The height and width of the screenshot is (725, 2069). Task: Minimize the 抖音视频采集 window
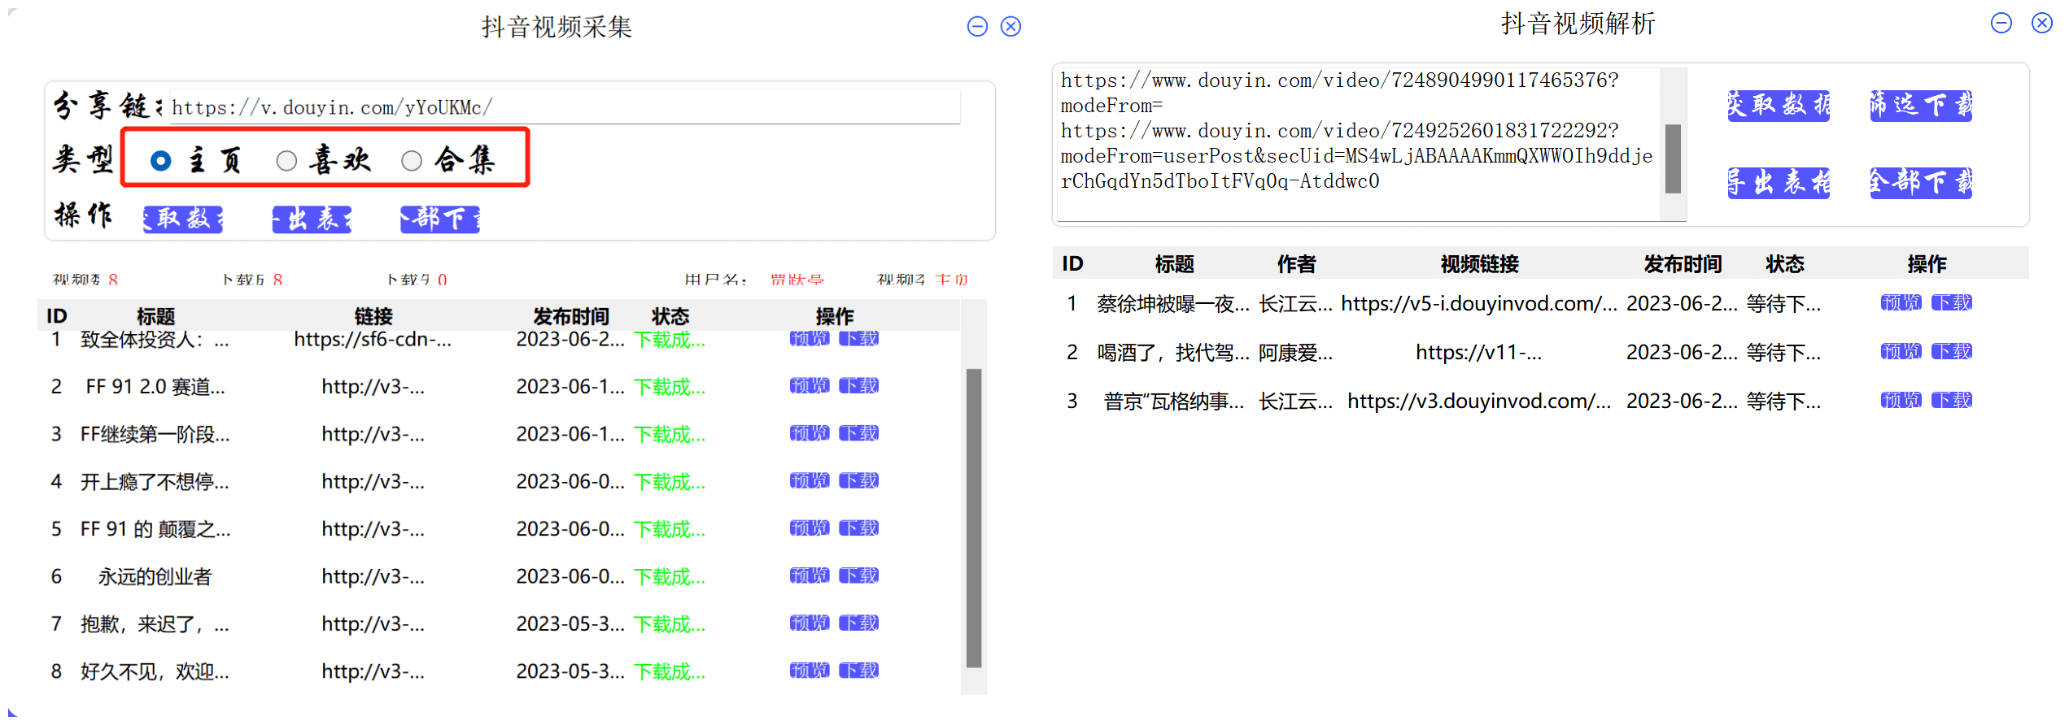point(977,27)
